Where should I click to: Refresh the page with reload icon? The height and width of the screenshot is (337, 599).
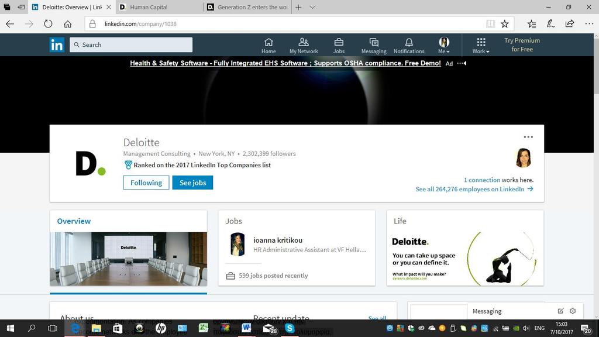(48, 23)
